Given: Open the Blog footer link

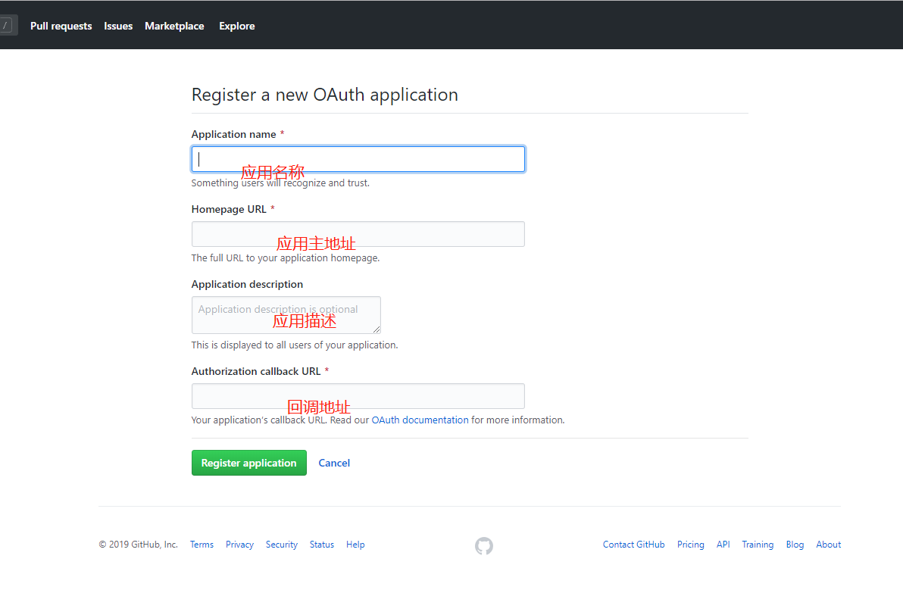Looking at the screenshot, I should (795, 545).
